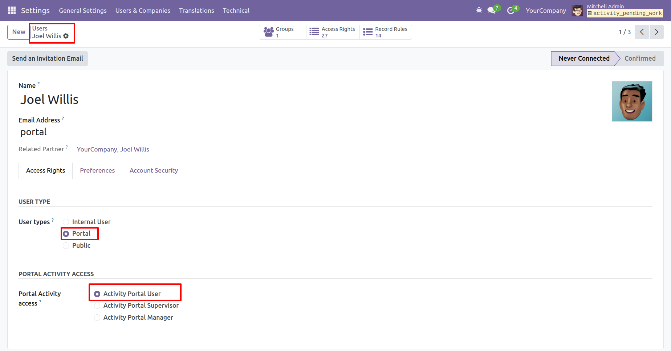The image size is (671, 351).
Task: Click the Email Address field portal
Action: (34, 132)
